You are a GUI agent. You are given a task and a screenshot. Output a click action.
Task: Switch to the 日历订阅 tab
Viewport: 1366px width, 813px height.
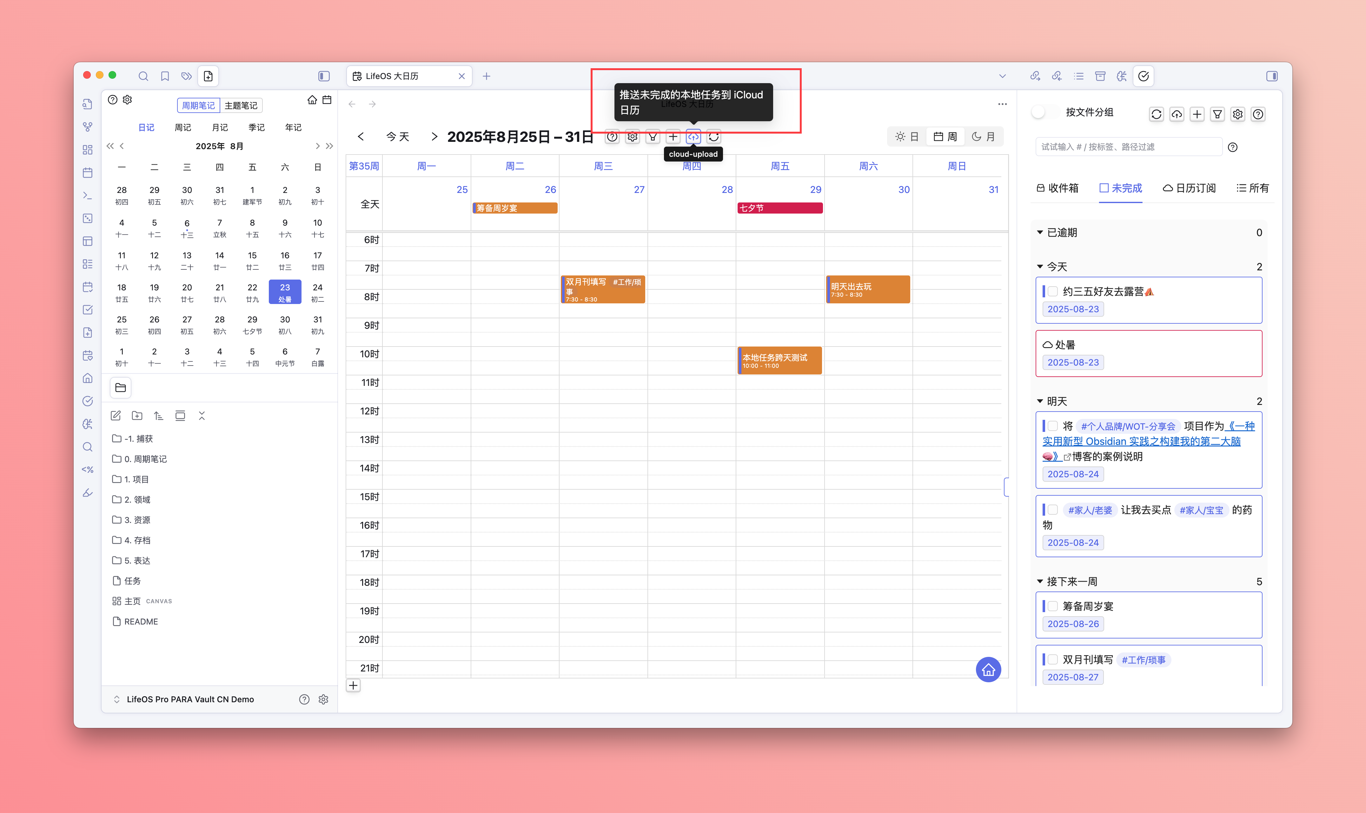point(1189,188)
